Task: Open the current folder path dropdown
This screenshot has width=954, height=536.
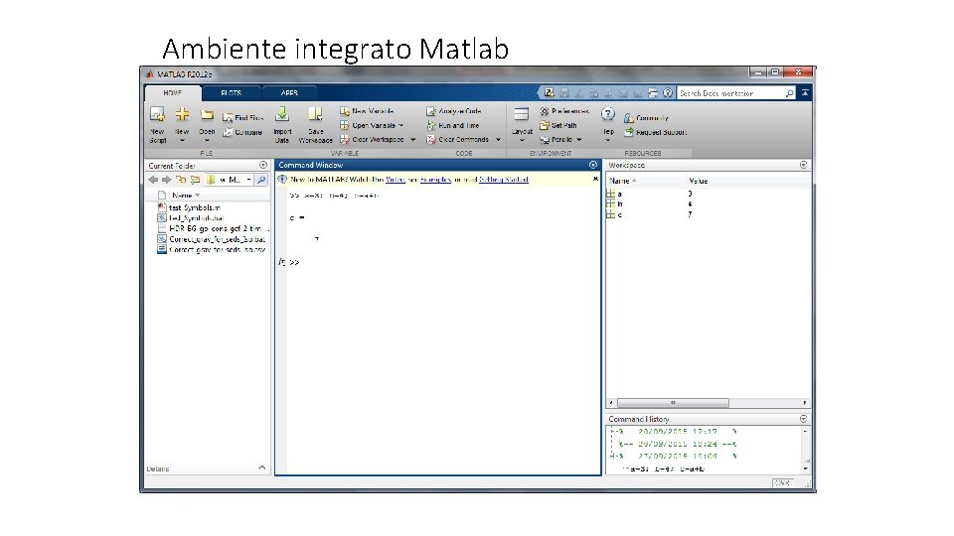Action: pyautogui.click(x=248, y=180)
